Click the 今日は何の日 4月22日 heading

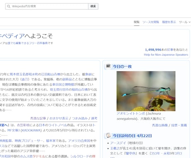pyautogui.click(x=132, y=136)
